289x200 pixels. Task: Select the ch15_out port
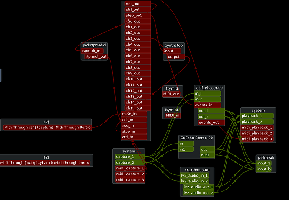coord(138,108)
